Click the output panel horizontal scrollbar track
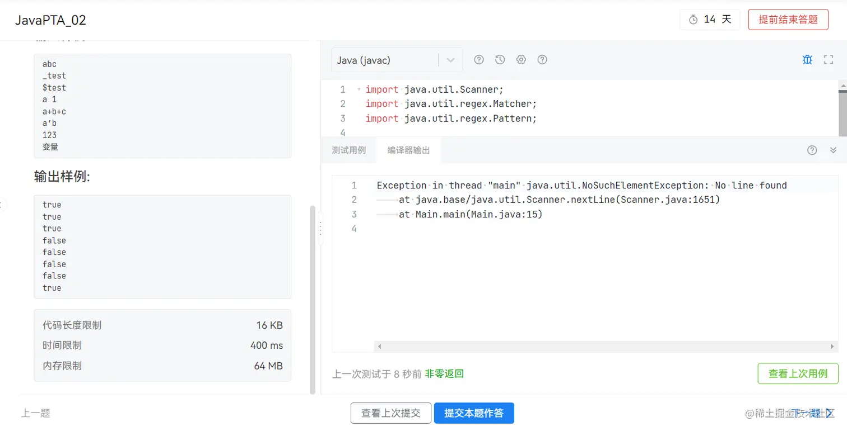The image size is (847, 431). pos(606,347)
